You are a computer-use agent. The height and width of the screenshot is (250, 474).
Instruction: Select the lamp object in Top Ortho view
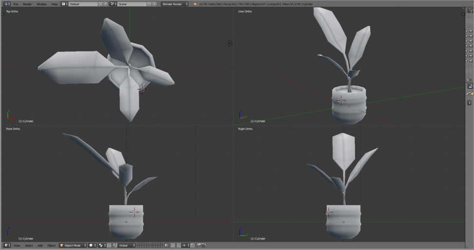click(x=229, y=43)
